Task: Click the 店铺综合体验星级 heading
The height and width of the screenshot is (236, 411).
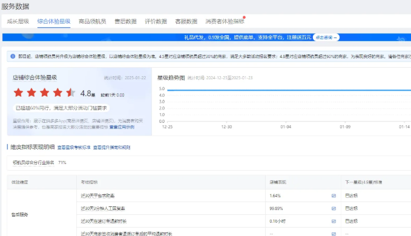Action: (x=35, y=77)
